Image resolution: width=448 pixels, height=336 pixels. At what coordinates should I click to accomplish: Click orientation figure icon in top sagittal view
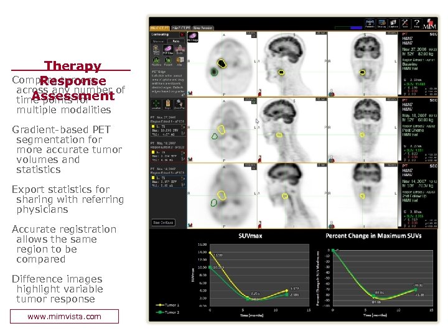pos(260,93)
